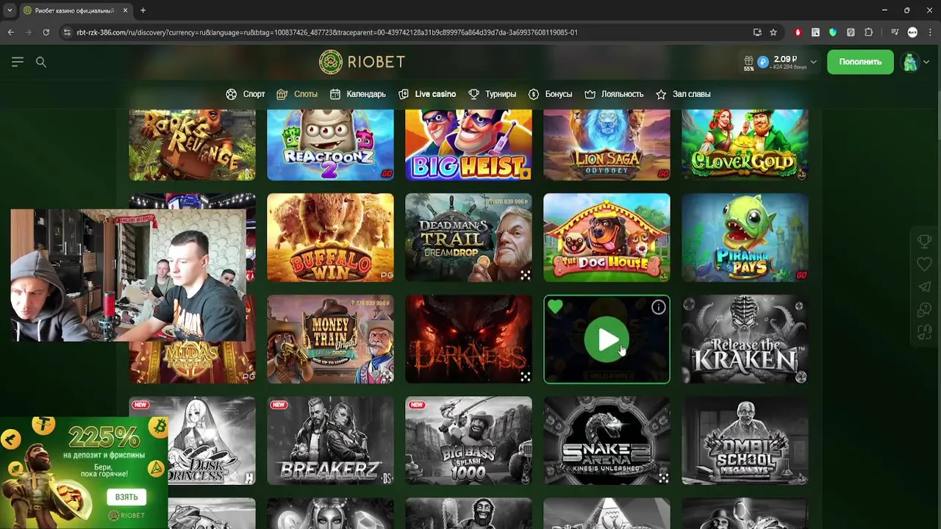Go to the Лояльность page
Viewport: 941px width, 529px height.
point(614,94)
